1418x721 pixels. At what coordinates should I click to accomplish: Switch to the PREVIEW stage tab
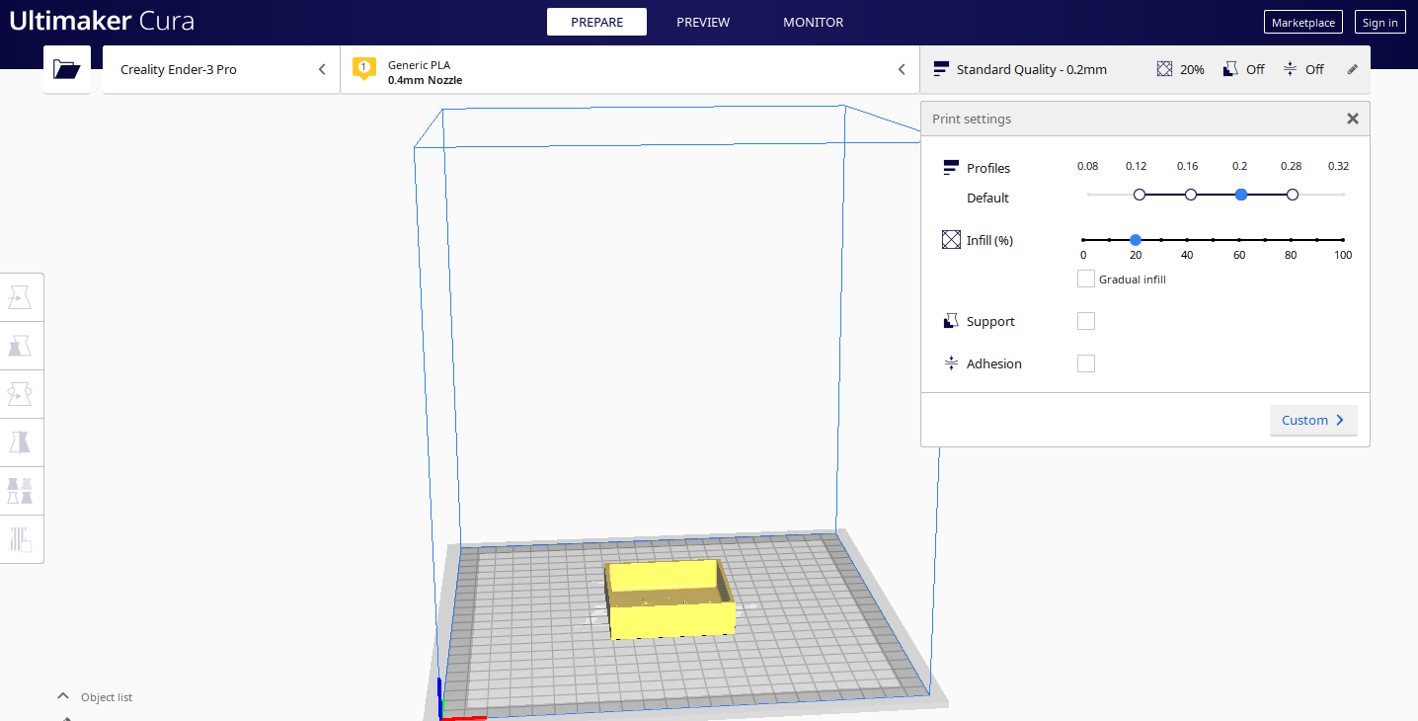pyautogui.click(x=703, y=22)
